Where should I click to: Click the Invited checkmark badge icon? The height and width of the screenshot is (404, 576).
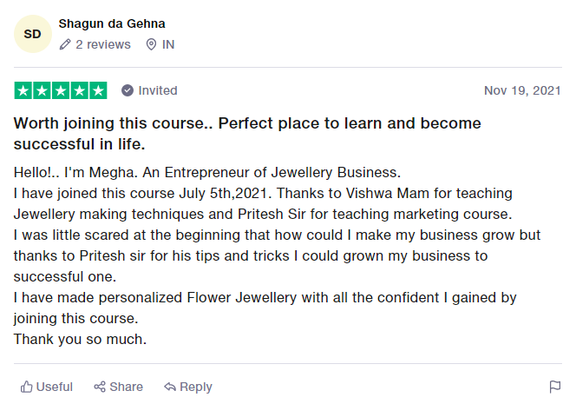pyautogui.click(x=128, y=90)
